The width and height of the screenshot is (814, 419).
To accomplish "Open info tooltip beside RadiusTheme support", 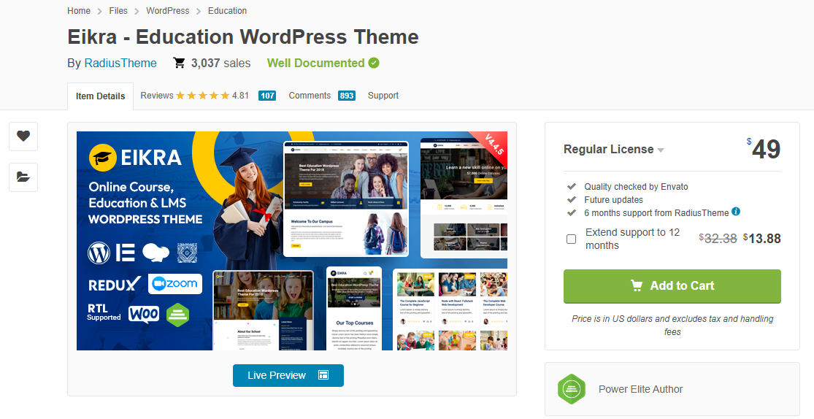I will point(736,211).
